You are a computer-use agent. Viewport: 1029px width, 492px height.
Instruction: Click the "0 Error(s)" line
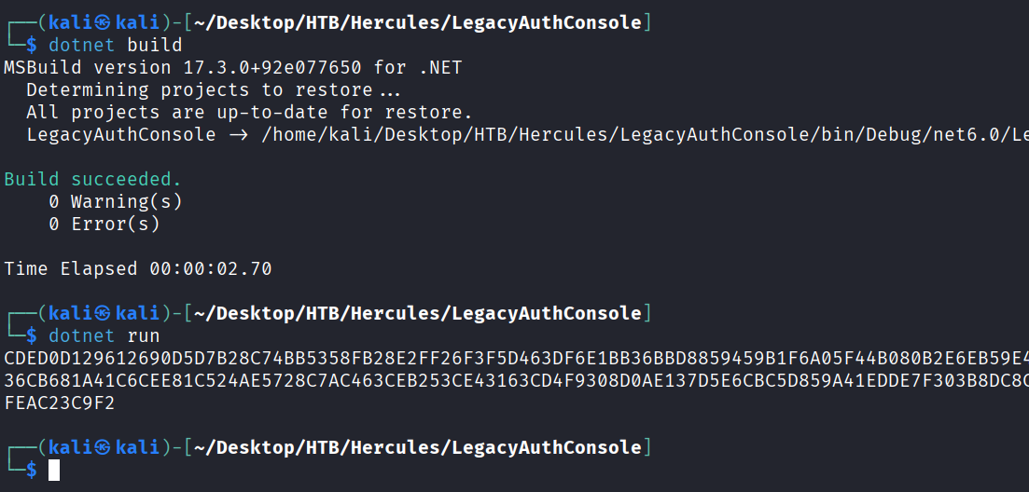pos(104,224)
